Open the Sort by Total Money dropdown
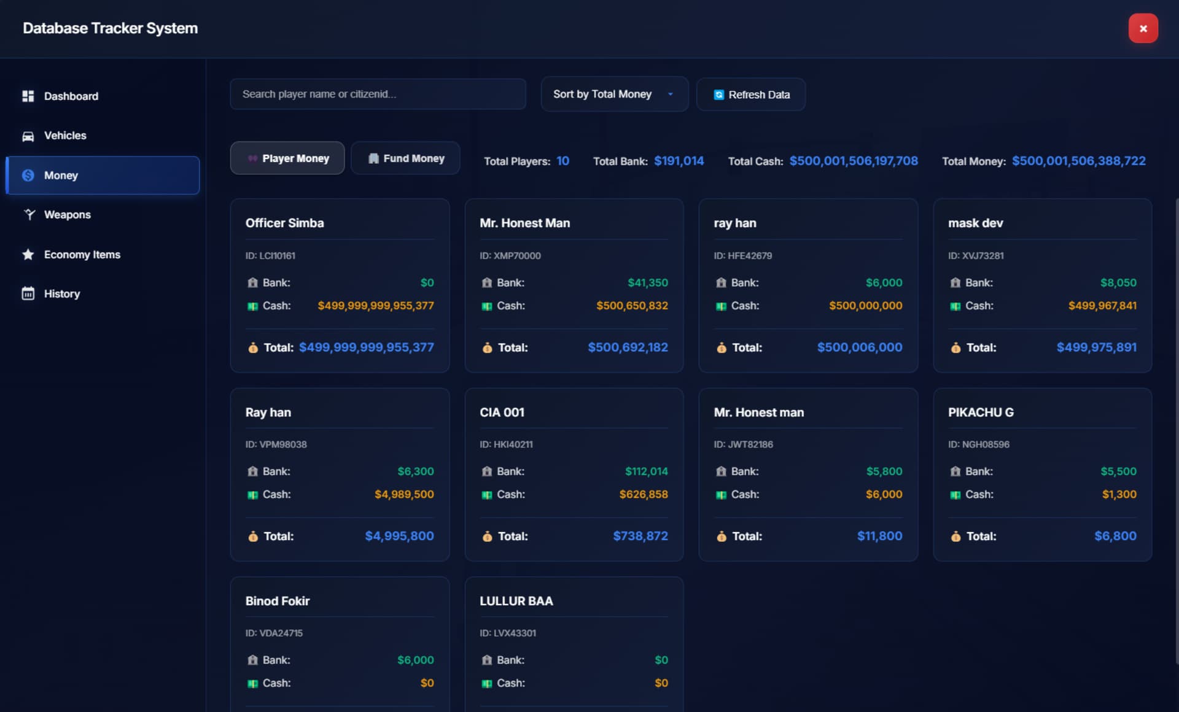The width and height of the screenshot is (1179, 712). tap(614, 94)
